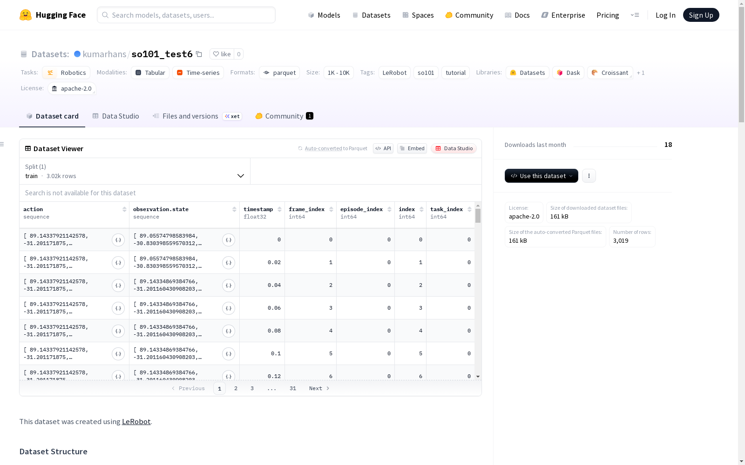The image size is (745, 465).
Task: Open the kumarhans user profile link
Action: (104, 54)
